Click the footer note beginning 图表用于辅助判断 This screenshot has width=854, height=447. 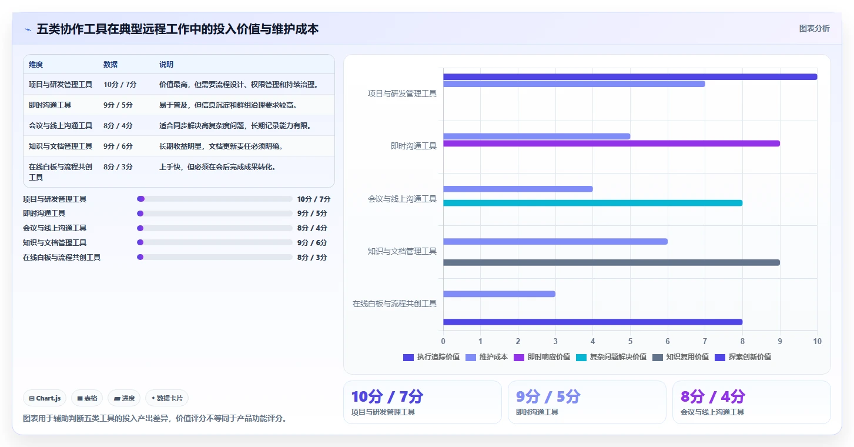(x=155, y=419)
